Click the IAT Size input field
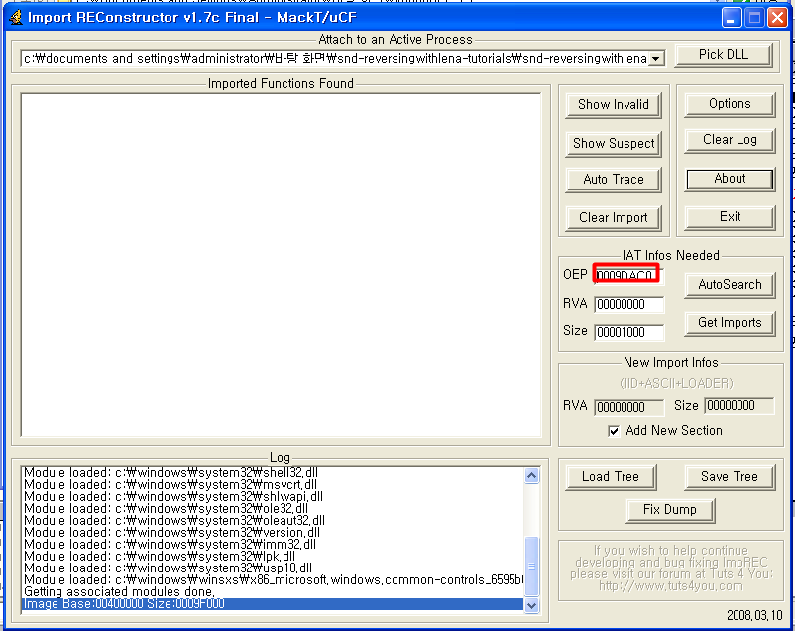The height and width of the screenshot is (631, 795). pyautogui.click(x=628, y=332)
